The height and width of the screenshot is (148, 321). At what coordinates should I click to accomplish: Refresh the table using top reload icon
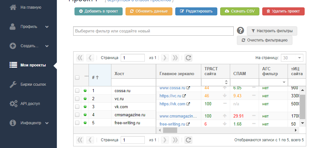coord(188,58)
